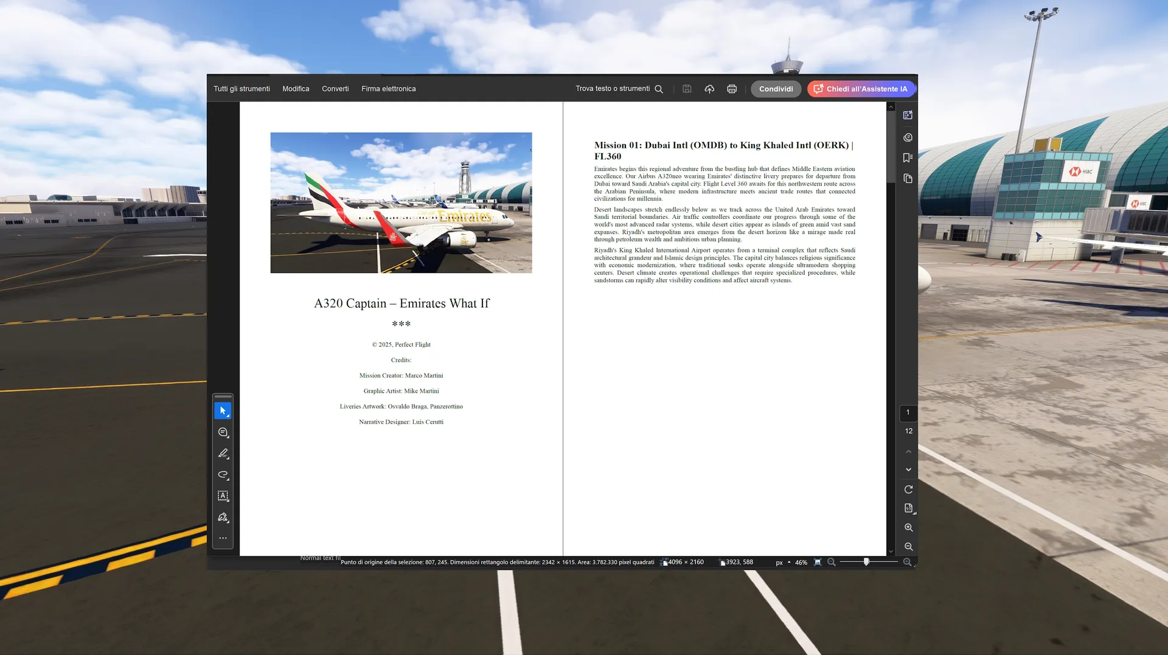Open the Converti menu
This screenshot has height=655, width=1168.
click(335, 89)
